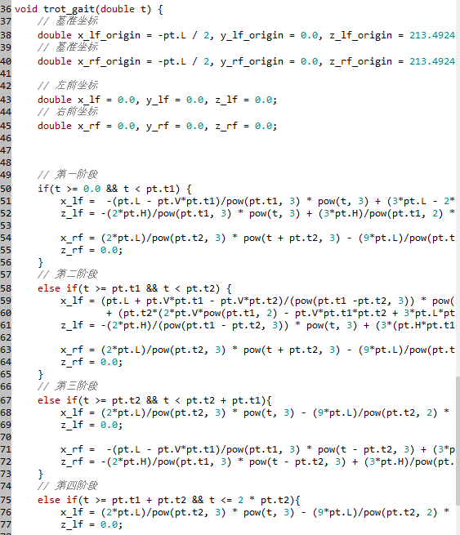Image resolution: width=460 pixels, height=535 pixels.
Task: Click the function name trot_gait
Action: [69, 9]
